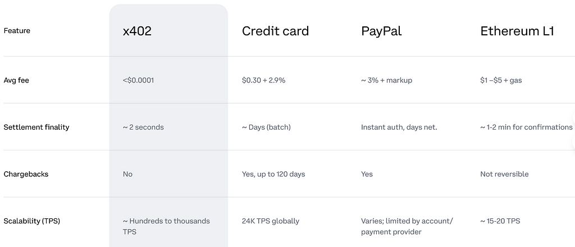Click the Instant auth, days net. text
Screen dimensions: 575x247
399,127
